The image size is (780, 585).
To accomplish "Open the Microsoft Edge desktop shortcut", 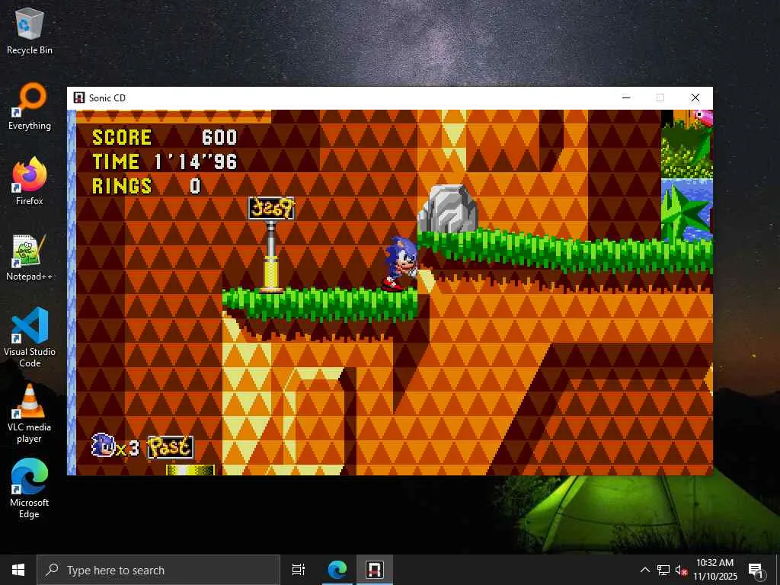I will [30, 488].
